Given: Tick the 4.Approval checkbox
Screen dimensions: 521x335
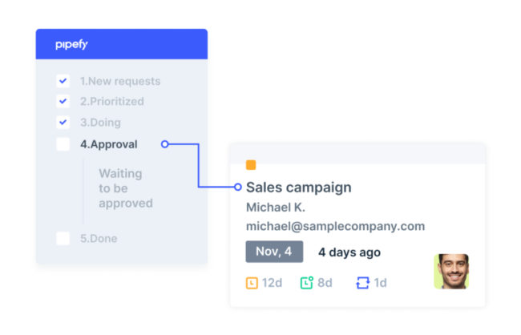Looking at the screenshot, I should [63, 144].
